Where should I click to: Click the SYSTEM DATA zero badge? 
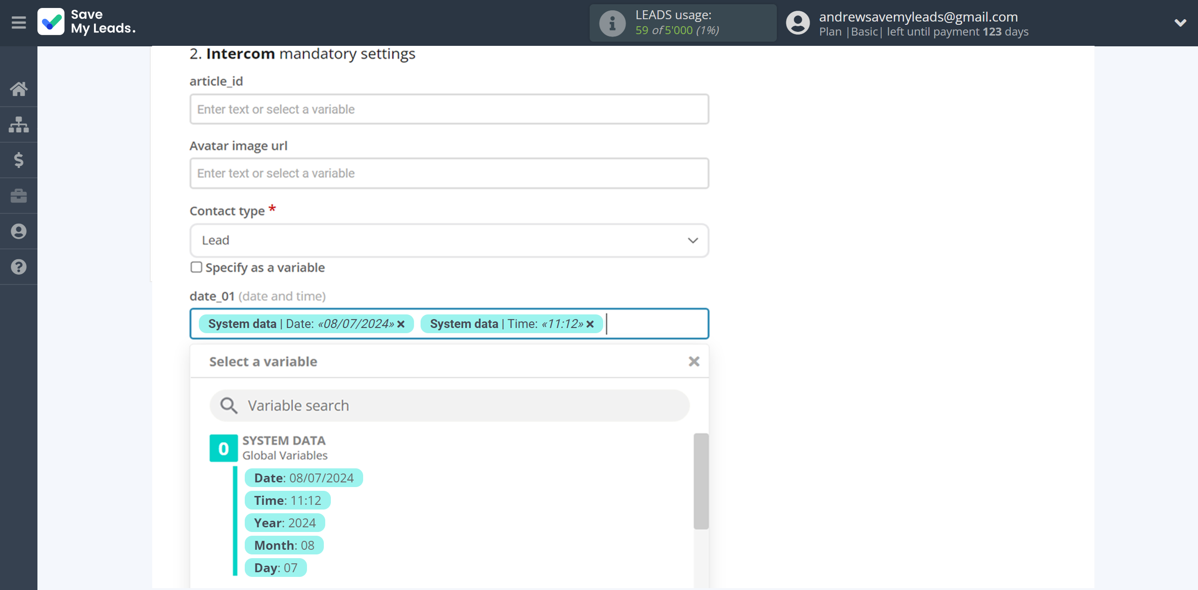pos(224,448)
